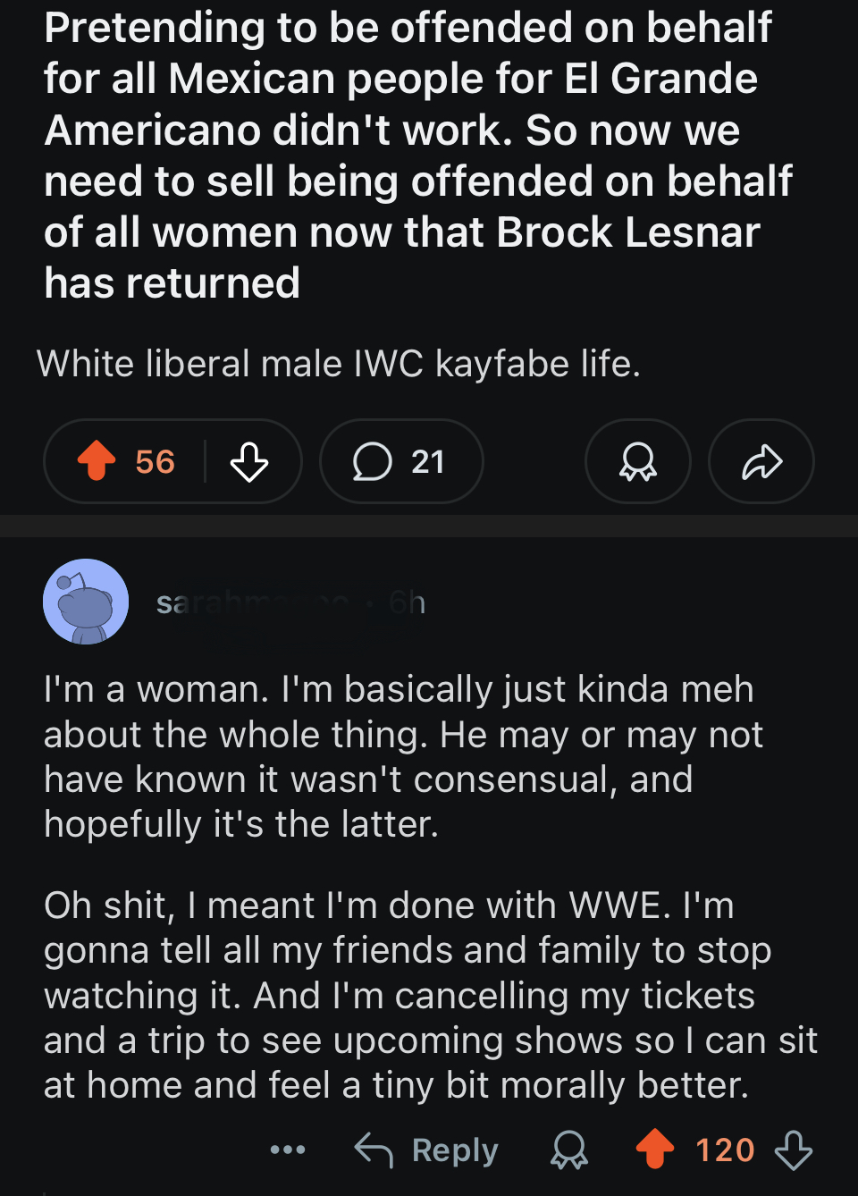Open the comment's three-dot overflow menu
Viewport: 858px width, 1196px height.
point(288,1150)
